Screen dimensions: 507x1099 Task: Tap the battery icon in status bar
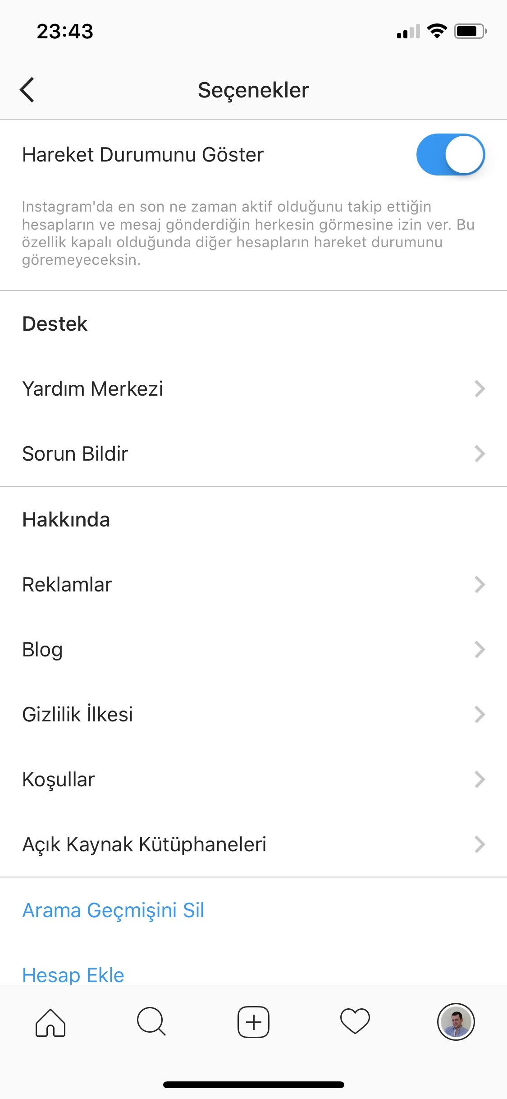[470, 31]
